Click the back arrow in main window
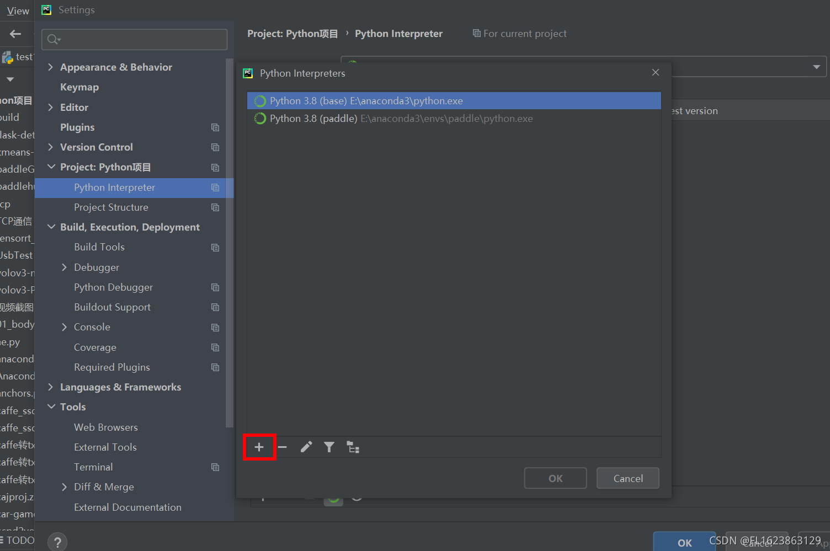Image resolution: width=830 pixels, height=551 pixels. pos(15,34)
